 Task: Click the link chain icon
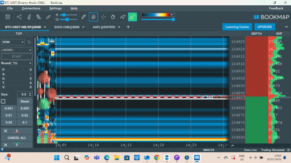pos(48,17)
